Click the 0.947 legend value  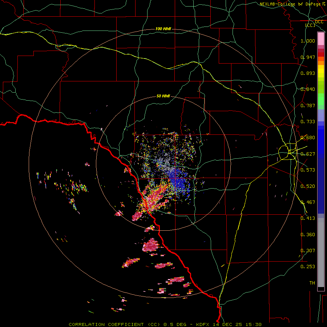(308, 57)
